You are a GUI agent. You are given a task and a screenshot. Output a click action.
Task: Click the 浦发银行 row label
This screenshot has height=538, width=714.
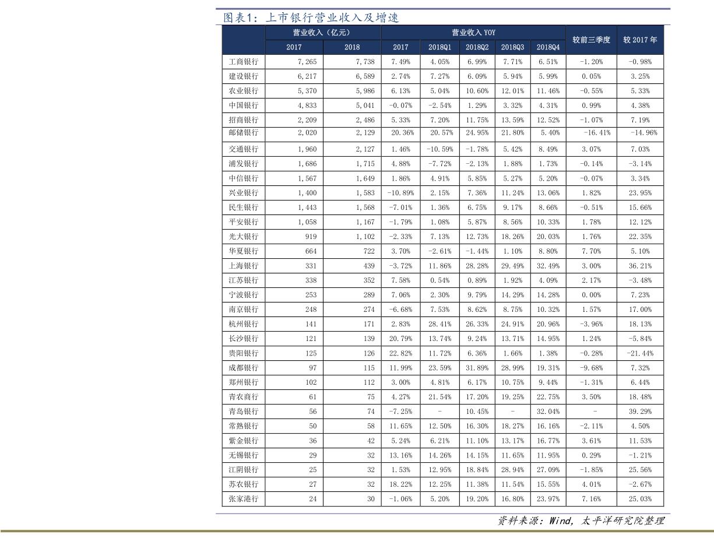(244, 164)
